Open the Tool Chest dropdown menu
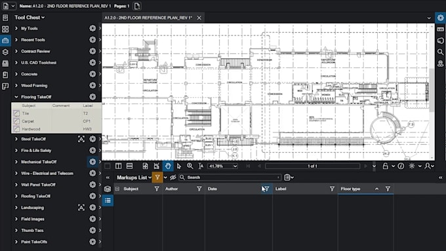446x251 pixels. tap(30, 17)
